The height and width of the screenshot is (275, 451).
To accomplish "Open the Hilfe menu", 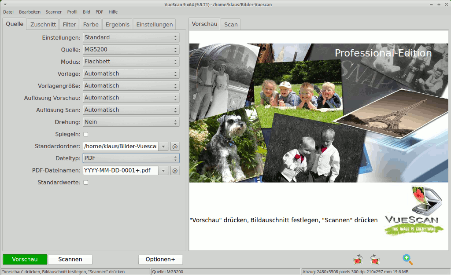I will (113, 12).
